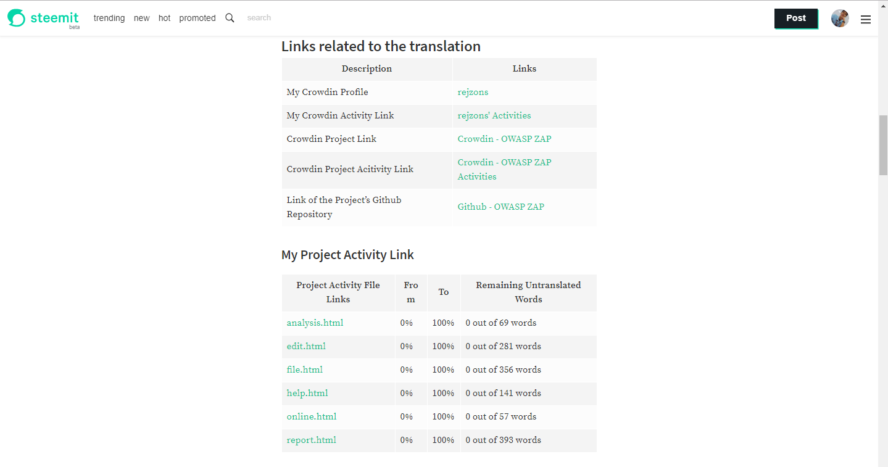
Task: Click '0 out of 141 words' cell
Action: point(529,394)
